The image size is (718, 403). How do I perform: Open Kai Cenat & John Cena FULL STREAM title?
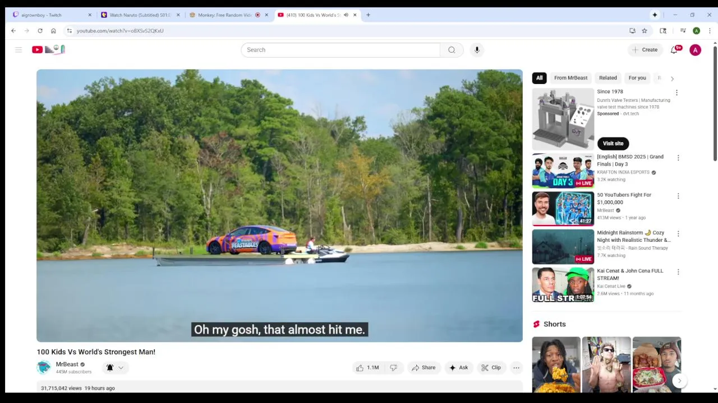pyautogui.click(x=630, y=274)
